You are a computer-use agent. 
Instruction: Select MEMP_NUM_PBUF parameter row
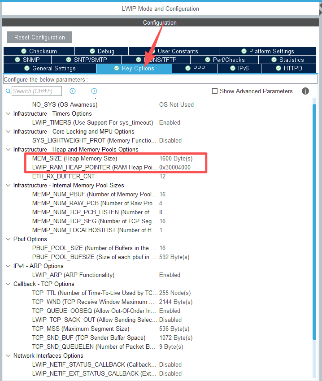click(99, 194)
